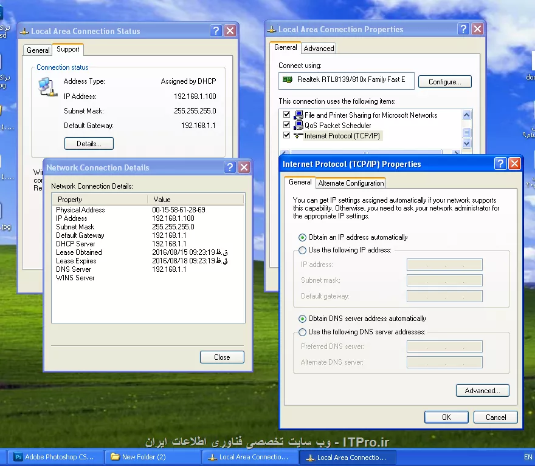This screenshot has width=535, height=466.
Task: Click the Default gateway input field
Action: pos(444,296)
